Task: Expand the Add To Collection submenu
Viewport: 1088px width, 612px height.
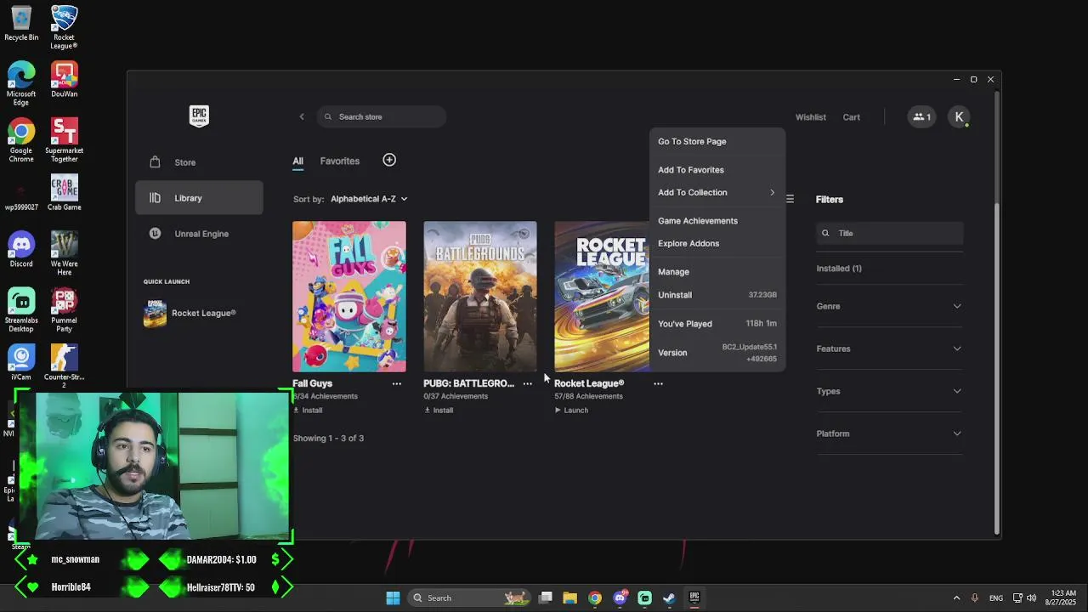Action: pos(717,192)
